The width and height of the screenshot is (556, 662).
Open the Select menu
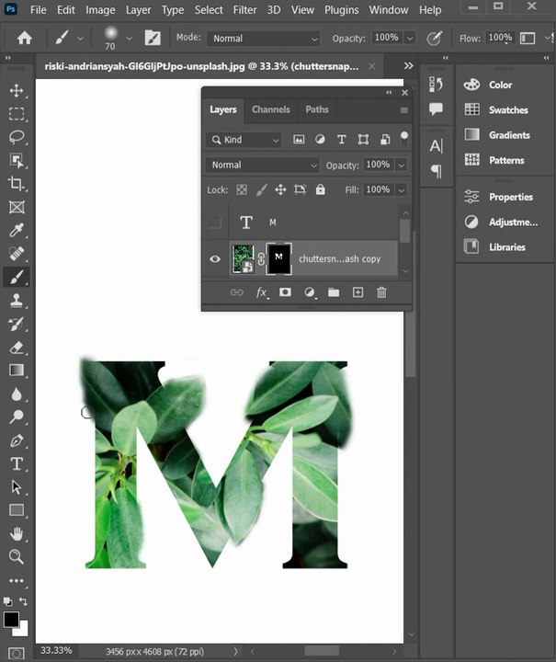pyautogui.click(x=209, y=10)
